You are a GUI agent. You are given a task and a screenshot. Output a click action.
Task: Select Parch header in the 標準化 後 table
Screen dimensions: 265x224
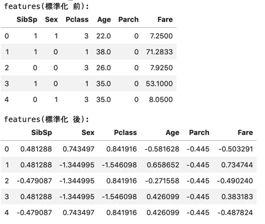coord(199,133)
